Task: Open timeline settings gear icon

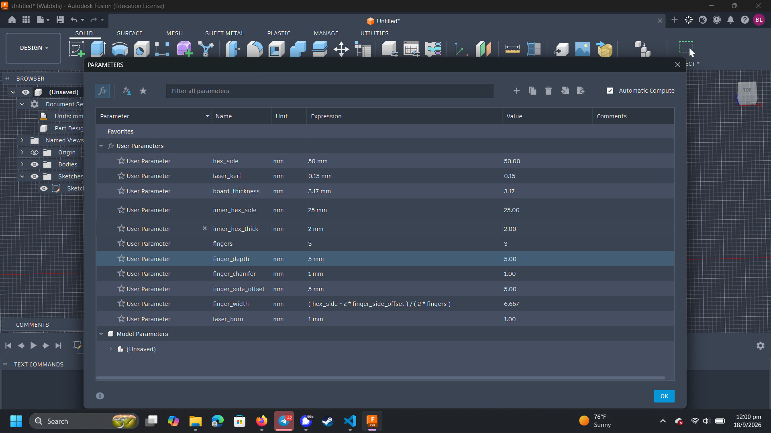Action: point(761,346)
